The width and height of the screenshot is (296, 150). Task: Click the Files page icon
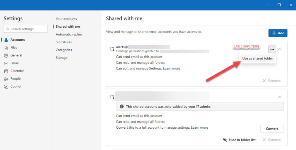click(6, 48)
